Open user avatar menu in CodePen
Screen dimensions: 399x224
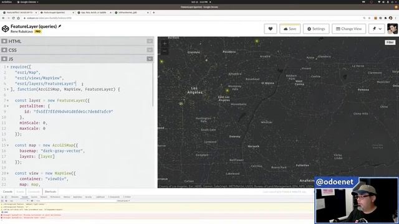pyautogui.click(x=392, y=29)
